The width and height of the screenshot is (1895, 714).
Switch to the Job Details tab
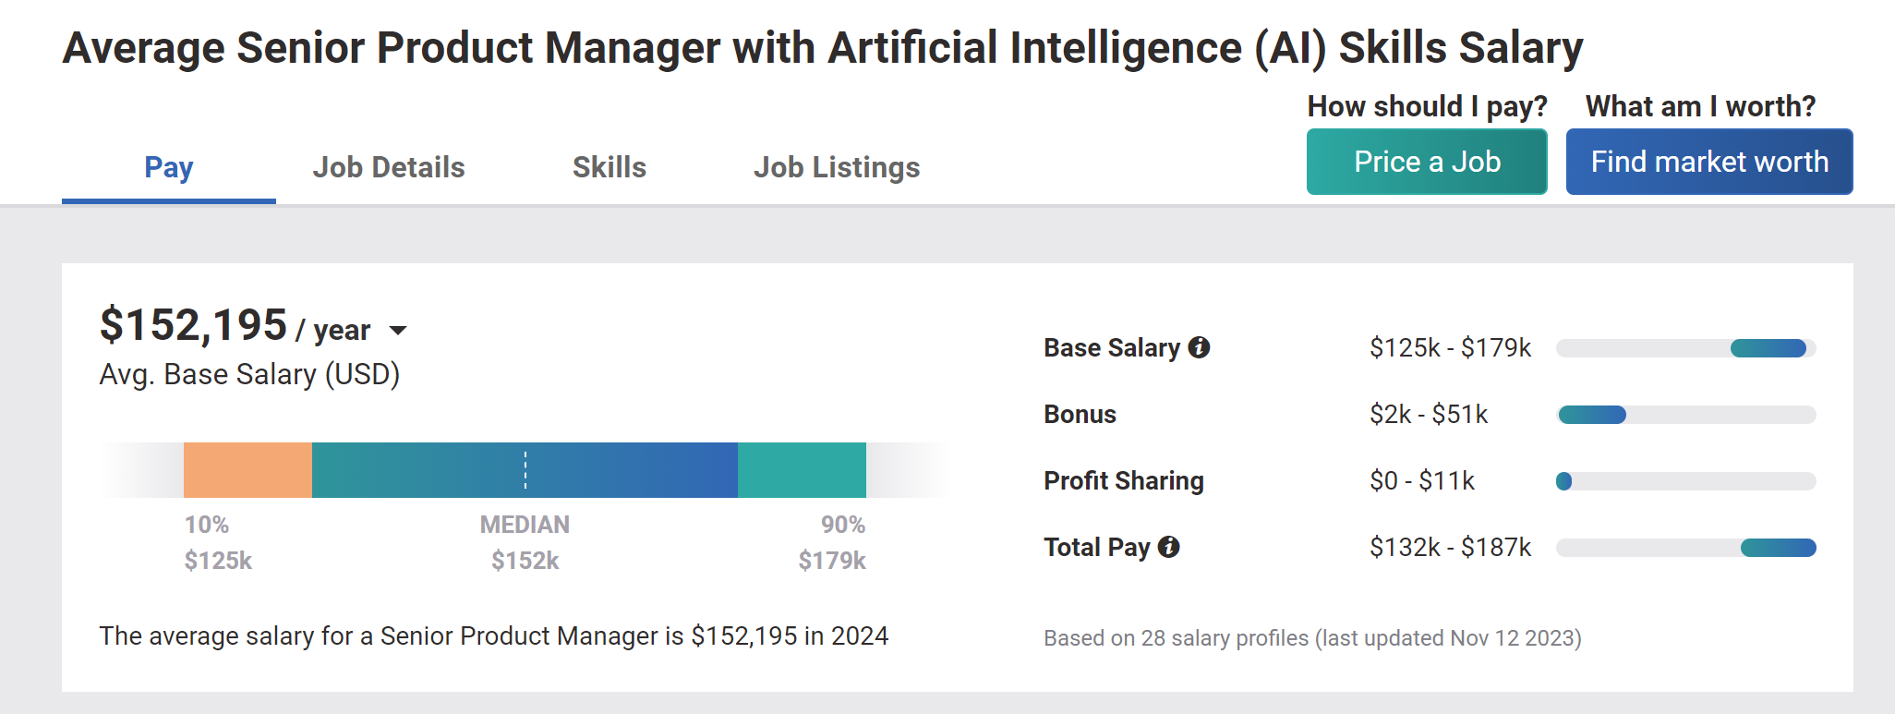389,167
